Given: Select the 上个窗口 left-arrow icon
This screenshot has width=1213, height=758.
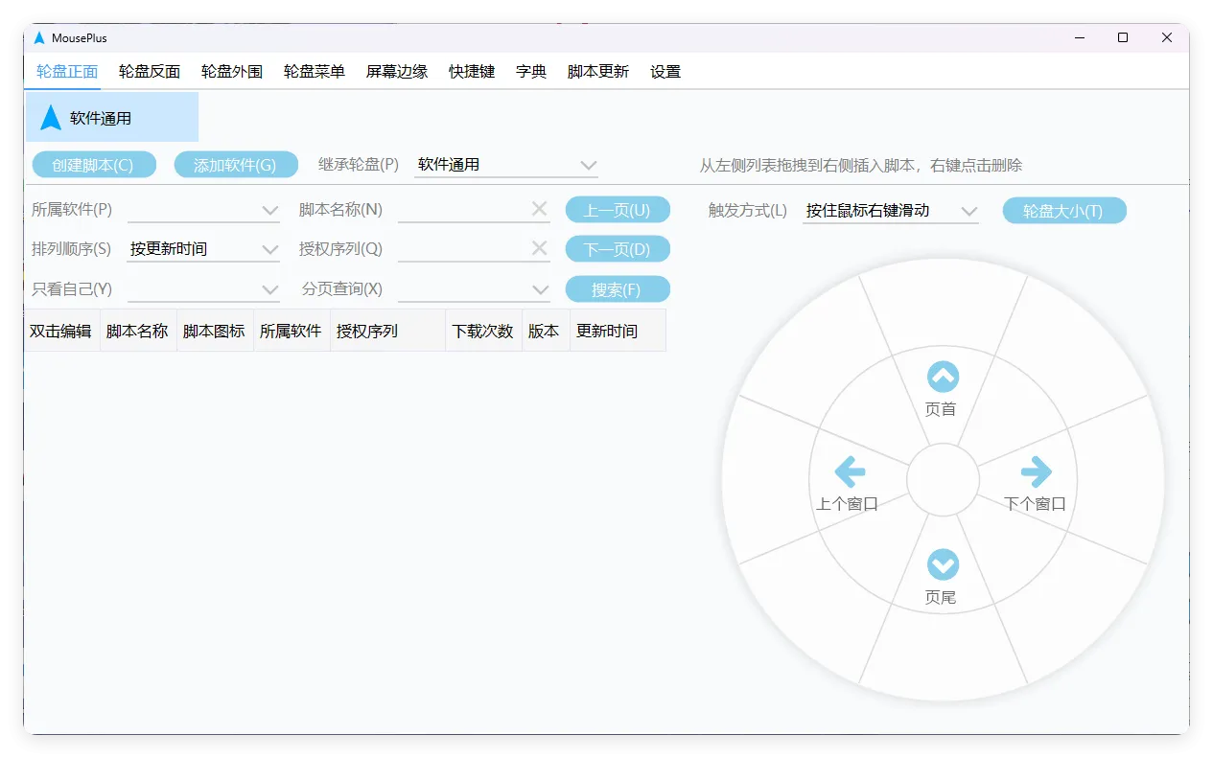Looking at the screenshot, I should pyautogui.click(x=848, y=471).
